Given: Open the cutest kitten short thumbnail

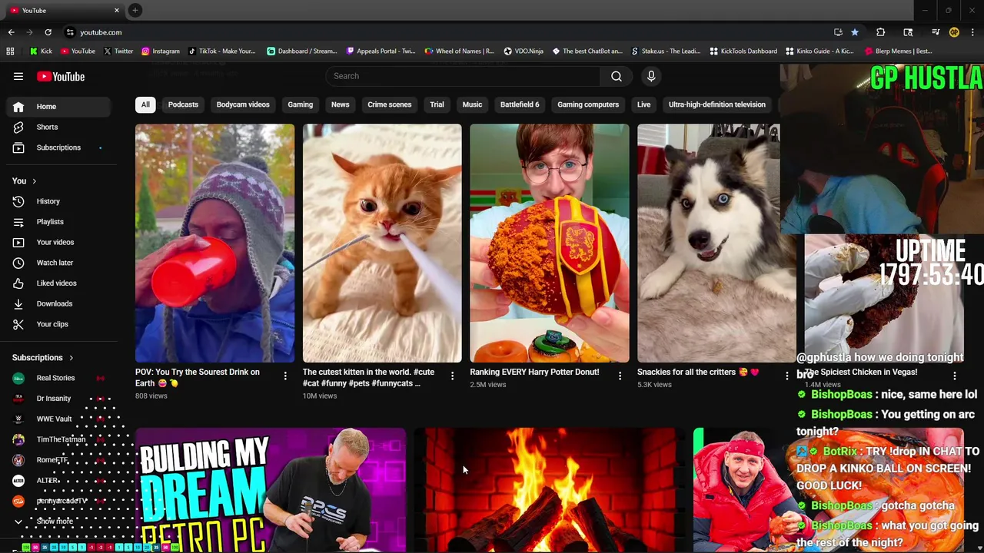Looking at the screenshot, I should pos(382,243).
